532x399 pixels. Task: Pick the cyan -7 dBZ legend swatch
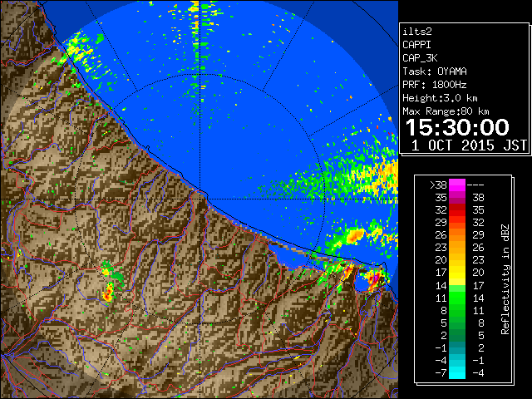(x=457, y=372)
